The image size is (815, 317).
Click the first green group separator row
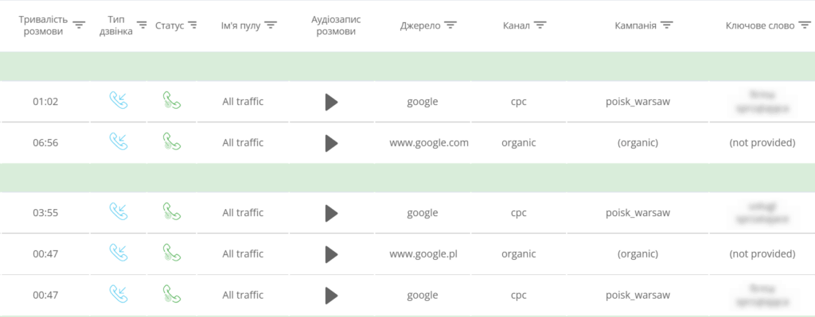[x=407, y=67]
